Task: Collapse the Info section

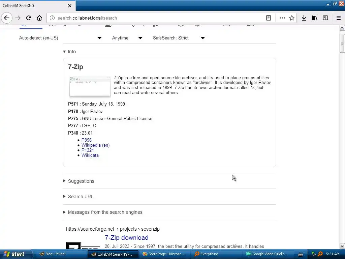Action: [x=69, y=52]
